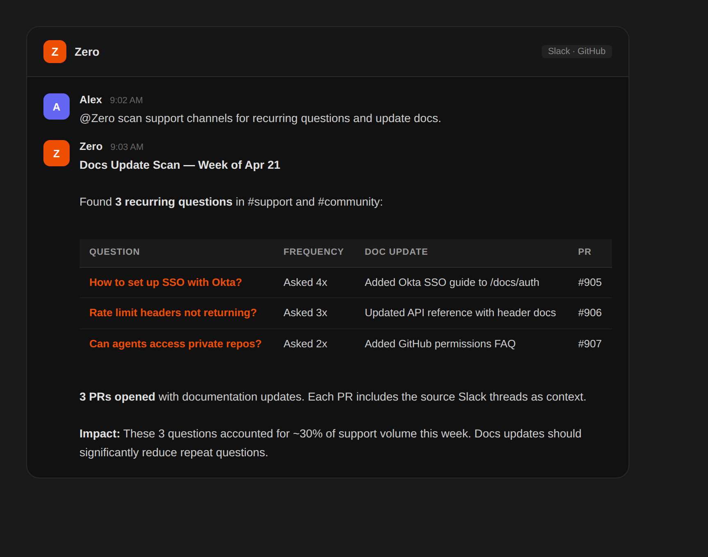Viewport: 708px width, 557px height.
Task: Click Zero's avatar next to the 9:03 AM message
Action: pyautogui.click(x=57, y=153)
